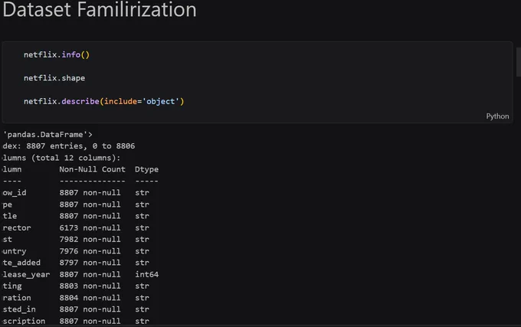Click the 'Dtype' column header
The width and height of the screenshot is (521, 327).
[146, 170]
